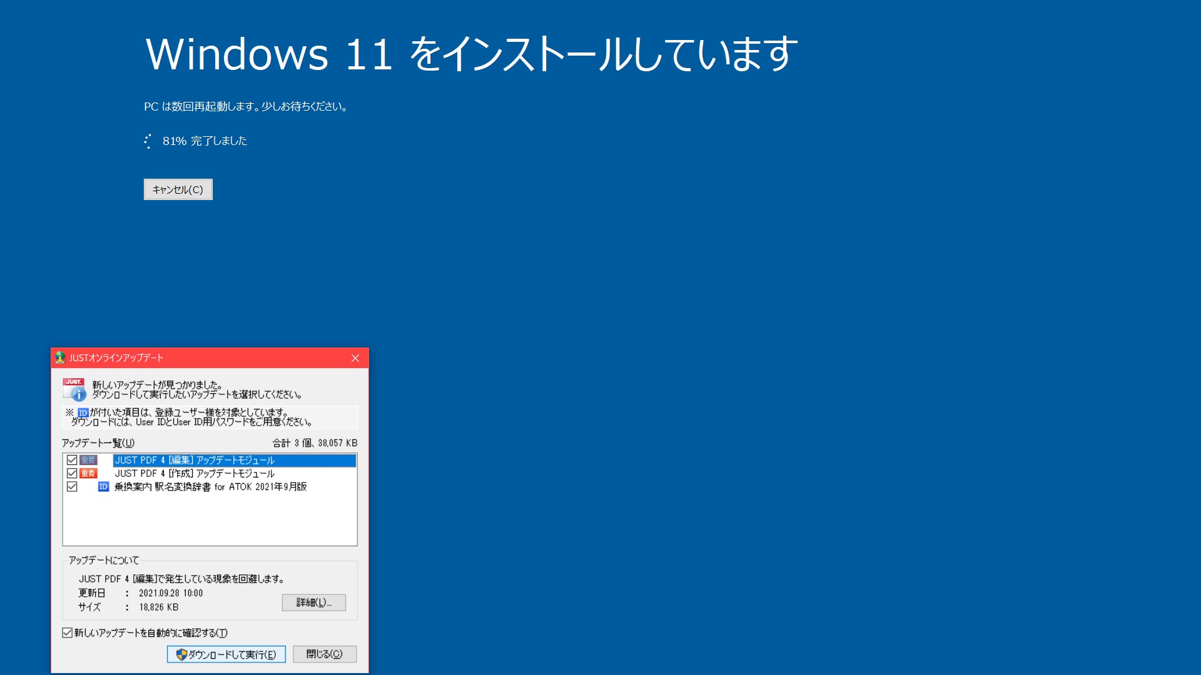
Task: Click ダウンロードして実行(E) button
Action: [226, 654]
